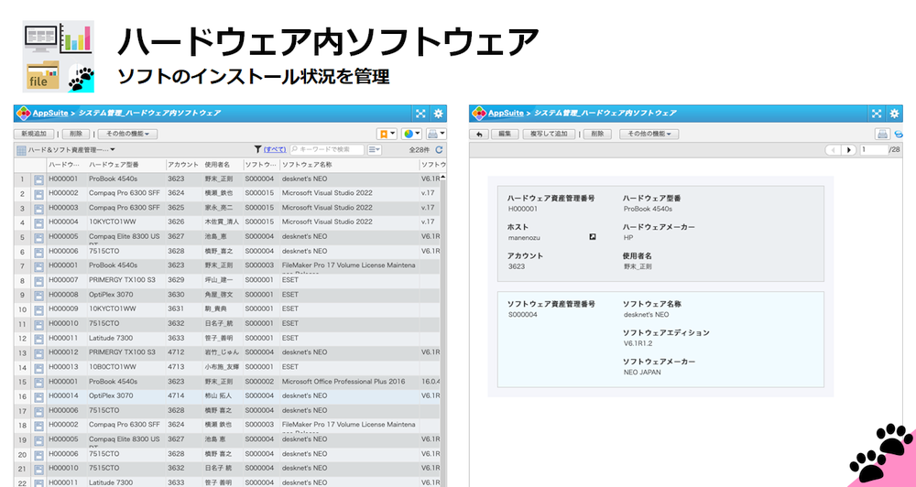Click the fullscreen icon in the list view header

click(420, 114)
